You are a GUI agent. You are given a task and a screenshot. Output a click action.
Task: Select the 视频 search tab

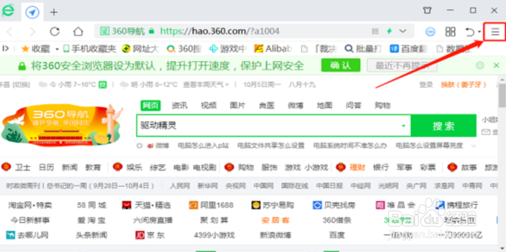pos(208,105)
